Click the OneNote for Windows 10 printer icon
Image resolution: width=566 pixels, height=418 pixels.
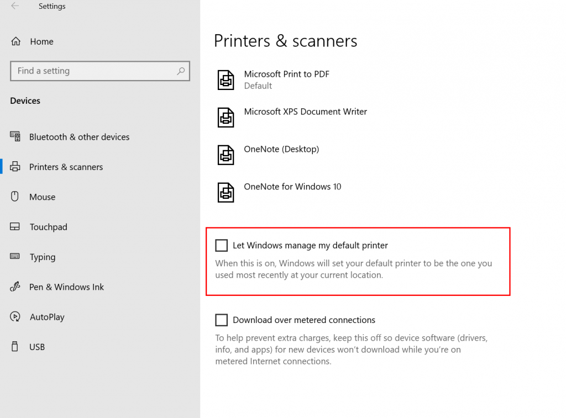click(x=226, y=192)
